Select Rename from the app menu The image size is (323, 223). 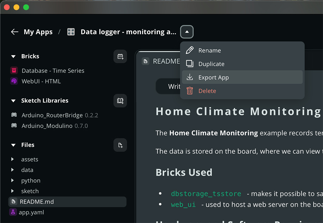(209, 51)
